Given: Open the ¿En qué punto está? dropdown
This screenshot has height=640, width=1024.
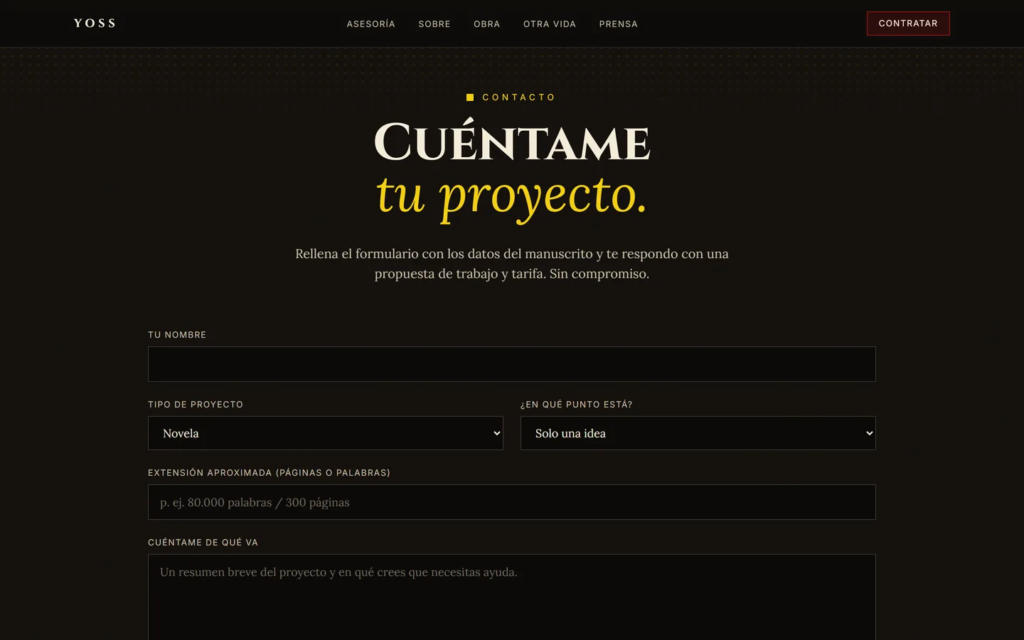Looking at the screenshot, I should point(698,433).
